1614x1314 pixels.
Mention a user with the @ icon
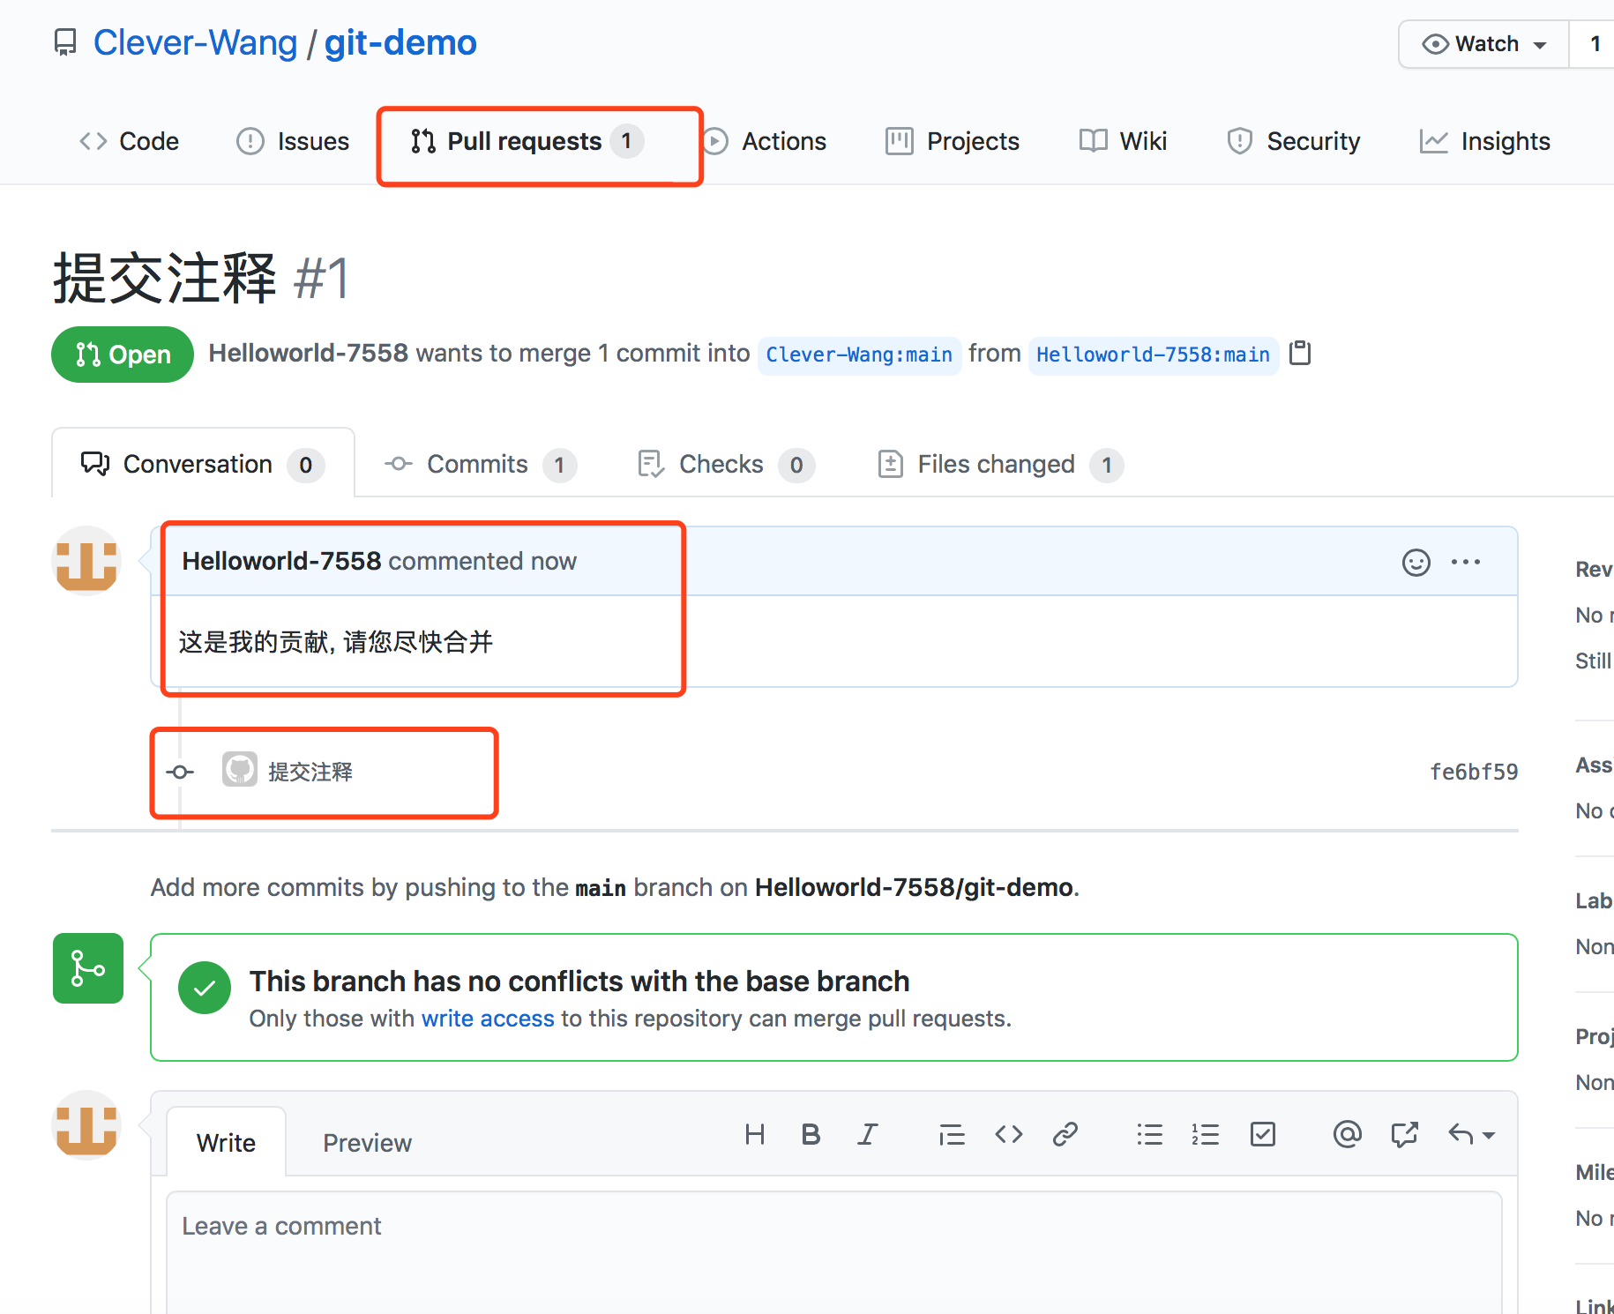point(1347,1134)
